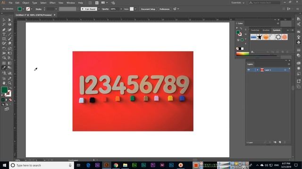The width and height of the screenshot is (302, 169).
Task: Select the Zoom tool
Action: 9,83
